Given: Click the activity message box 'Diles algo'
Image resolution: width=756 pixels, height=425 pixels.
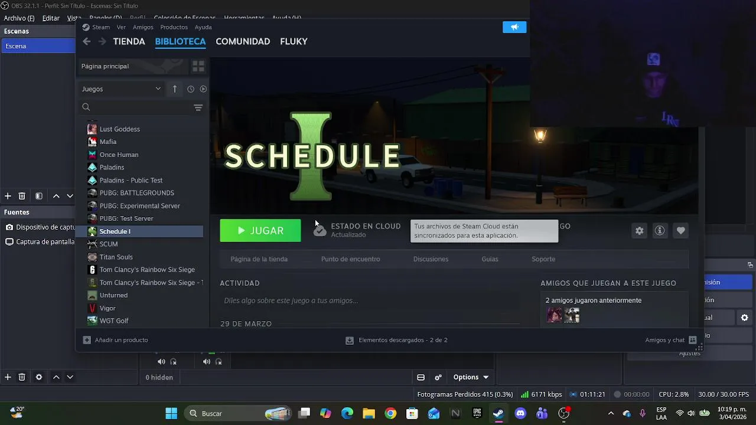Looking at the screenshot, I should coord(370,300).
